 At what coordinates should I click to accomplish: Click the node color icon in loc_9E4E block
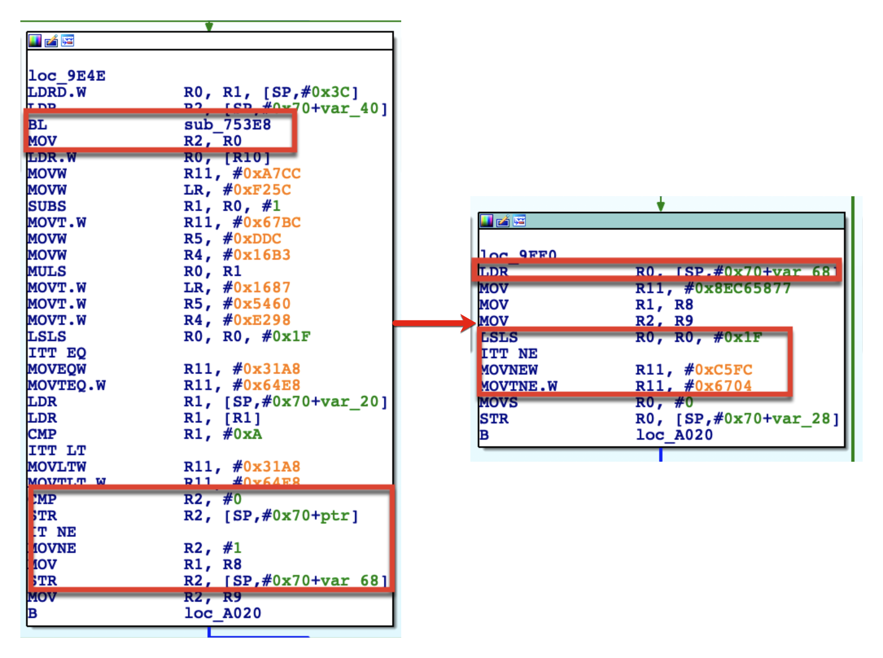coord(35,41)
